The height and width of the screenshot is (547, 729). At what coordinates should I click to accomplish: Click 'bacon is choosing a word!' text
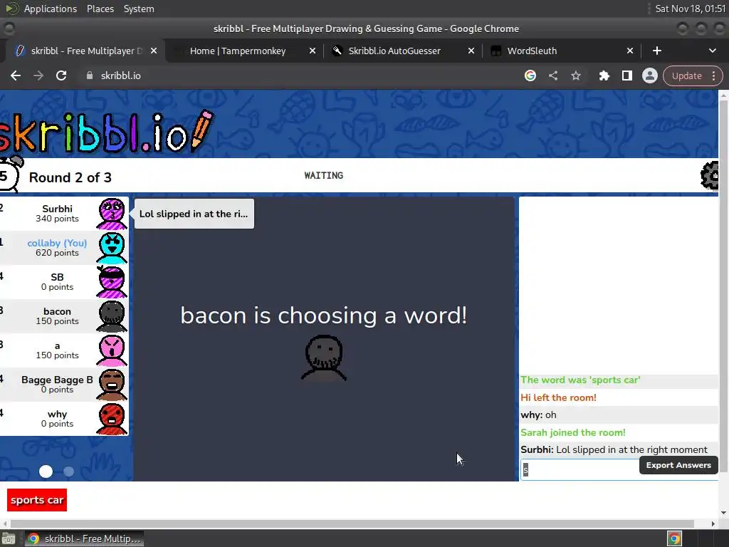(x=324, y=316)
